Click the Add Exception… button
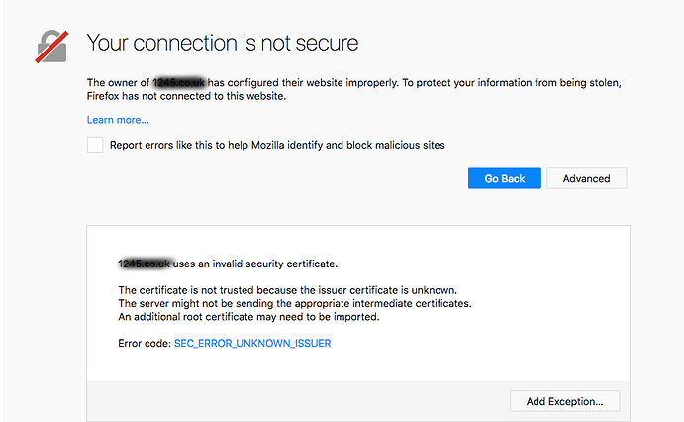The width and height of the screenshot is (684, 422). [565, 401]
